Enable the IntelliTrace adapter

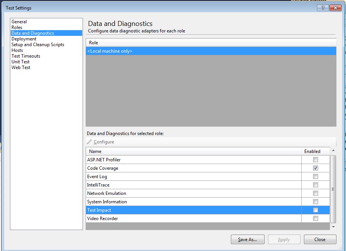tap(315, 185)
